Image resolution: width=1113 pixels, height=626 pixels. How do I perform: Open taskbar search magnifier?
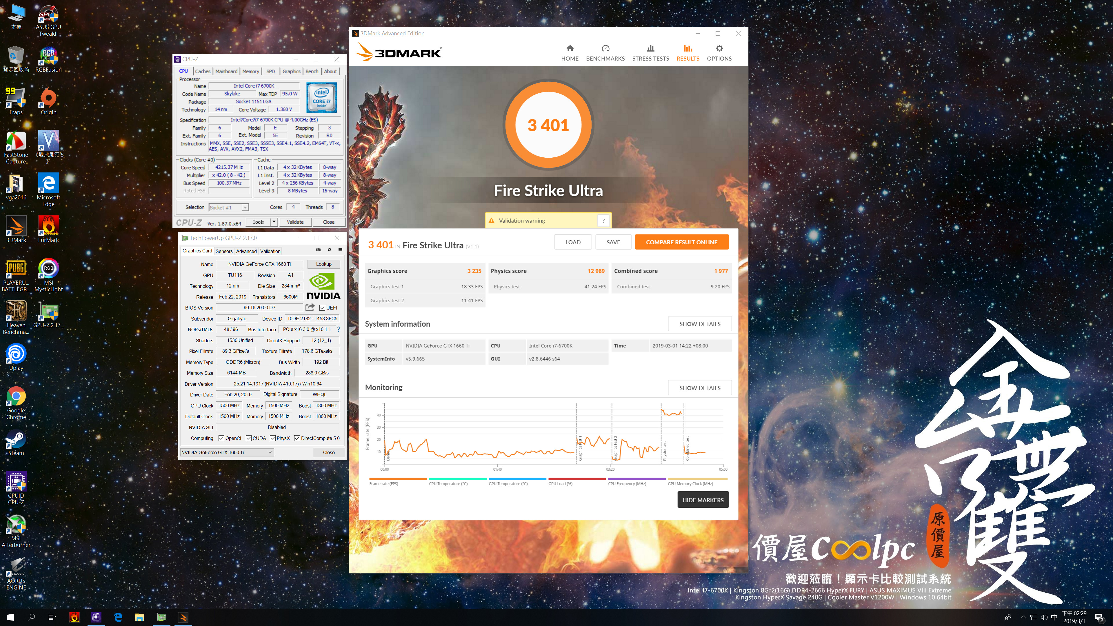coord(31,617)
